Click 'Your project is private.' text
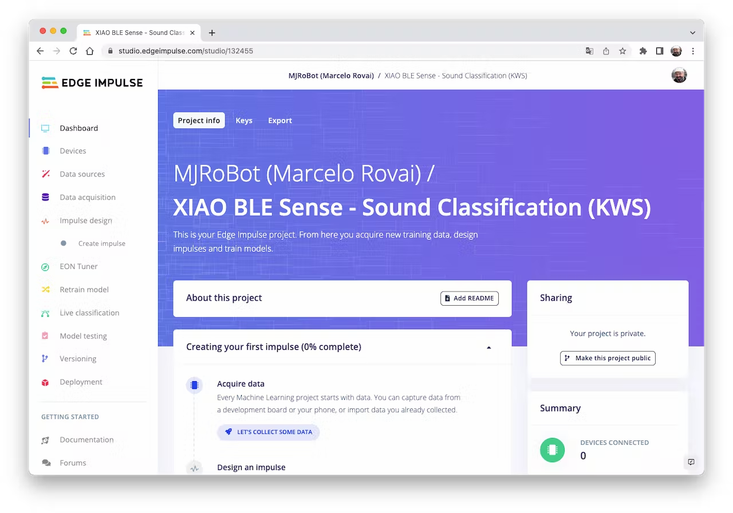 pos(608,333)
